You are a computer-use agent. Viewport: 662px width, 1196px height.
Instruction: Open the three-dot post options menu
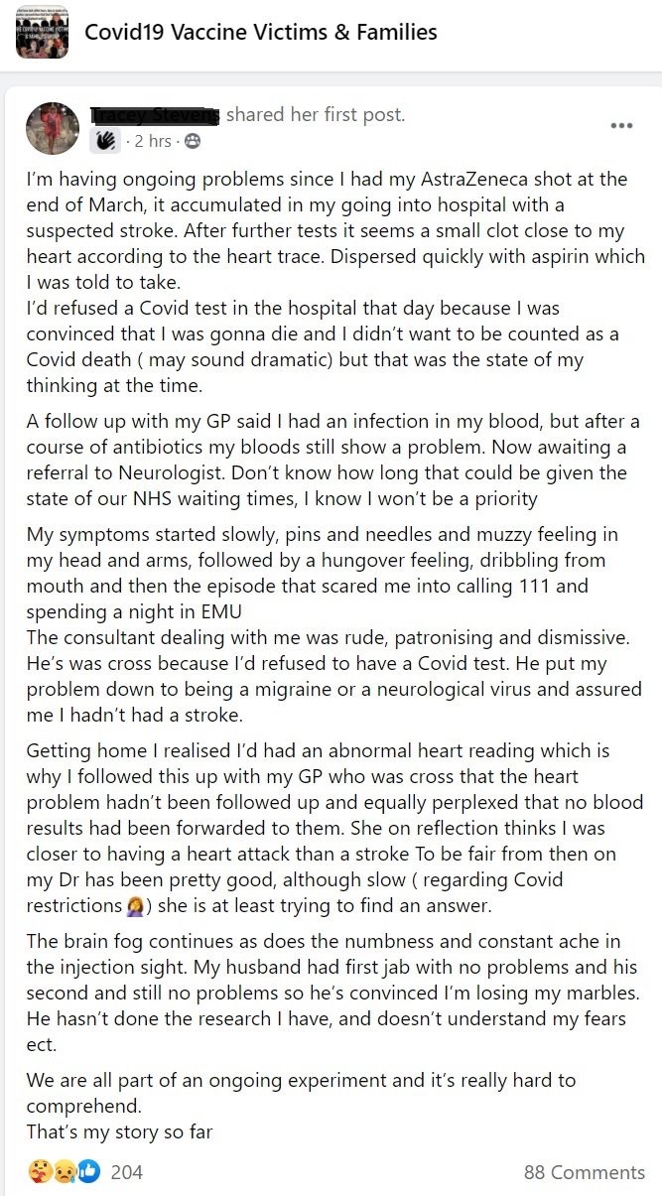click(x=621, y=126)
